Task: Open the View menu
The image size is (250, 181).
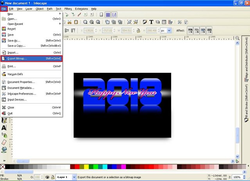Action: 20,9
